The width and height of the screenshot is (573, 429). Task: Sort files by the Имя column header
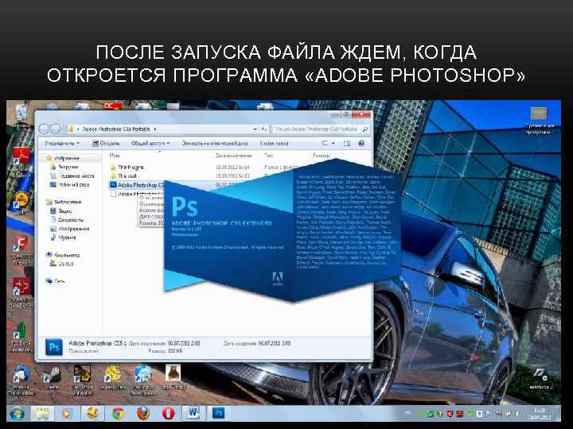(115, 156)
